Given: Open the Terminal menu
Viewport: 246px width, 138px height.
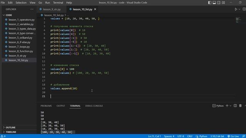Looking at the screenshot, I should 58,3.
